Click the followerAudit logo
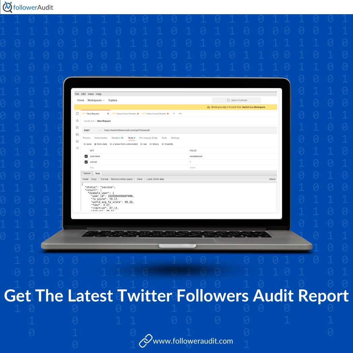Image resolution: width=353 pixels, height=353 pixels. [x=28, y=7]
